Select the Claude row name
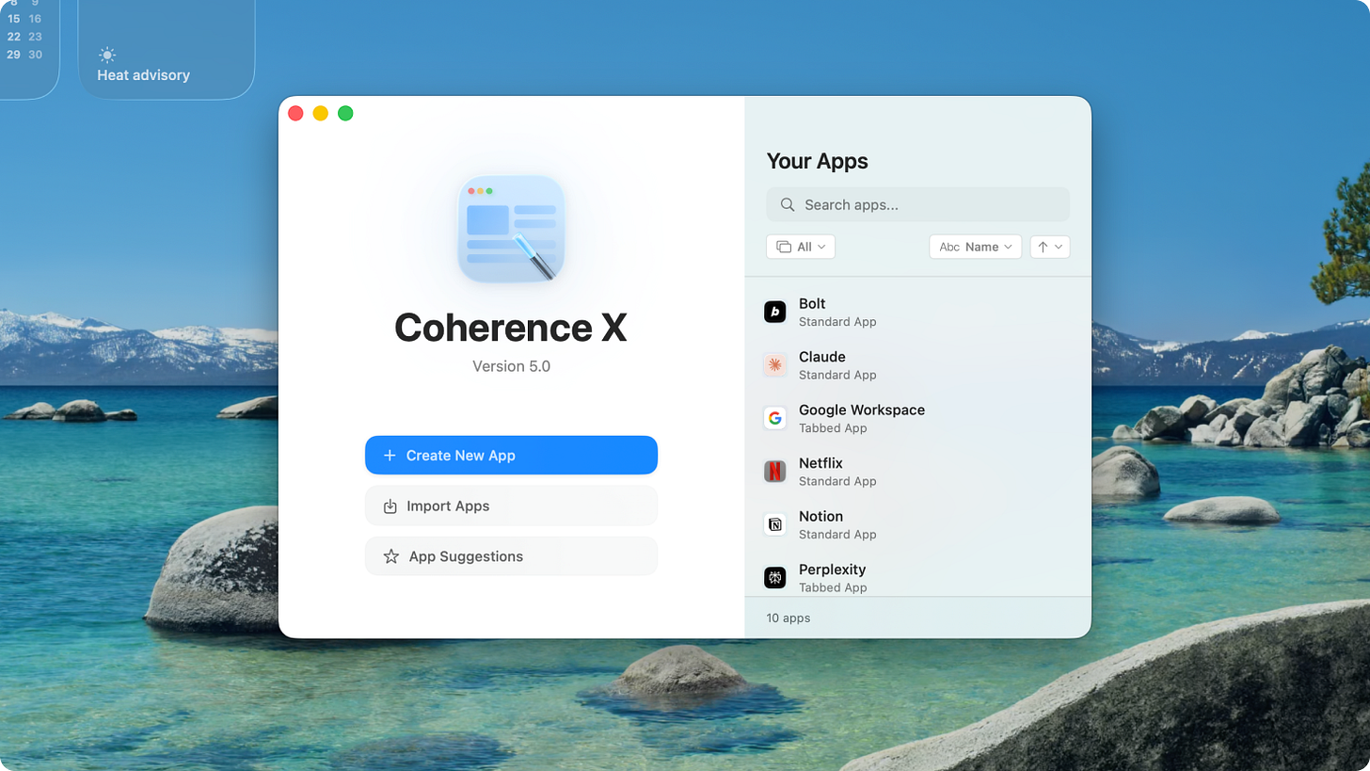The image size is (1370, 771). tap(822, 357)
